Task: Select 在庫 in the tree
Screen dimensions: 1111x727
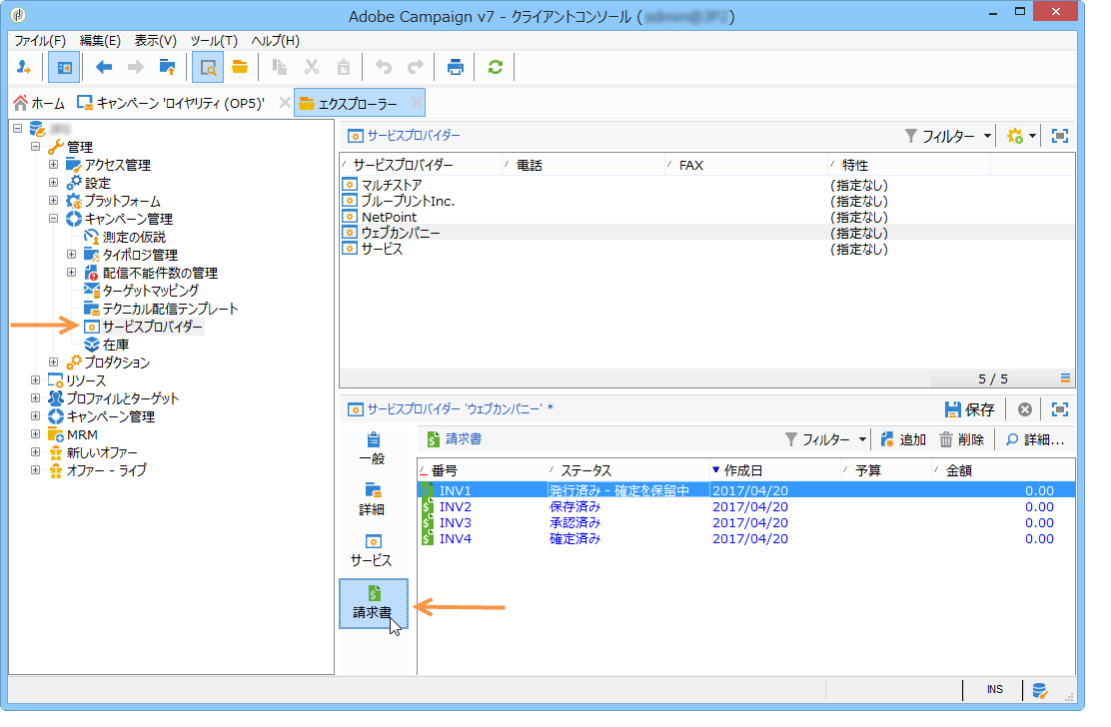Action: (x=116, y=345)
